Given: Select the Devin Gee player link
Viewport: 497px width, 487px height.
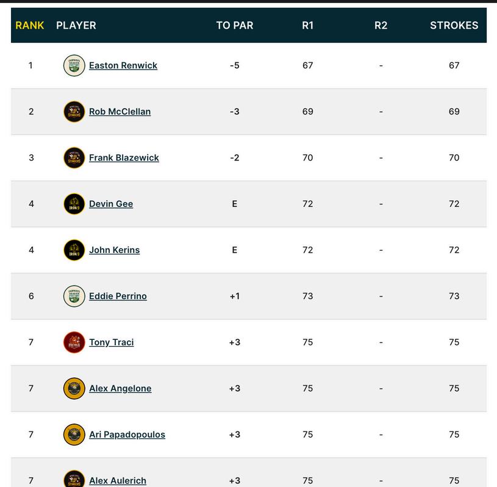Looking at the screenshot, I should 111,204.
